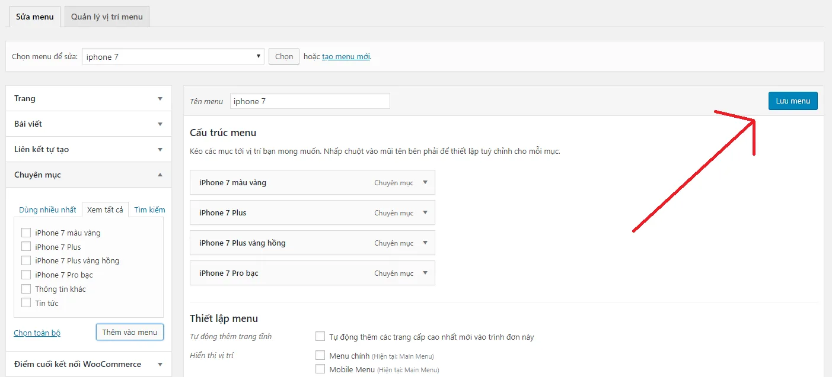Check the iPhone 7 màu vàng category checkbox
The width and height of the screenshot is (832, 377).
click(26, 233)
